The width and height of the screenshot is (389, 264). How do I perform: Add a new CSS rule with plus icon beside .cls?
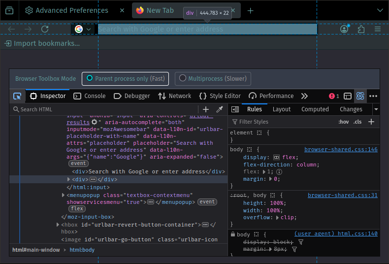371,122
